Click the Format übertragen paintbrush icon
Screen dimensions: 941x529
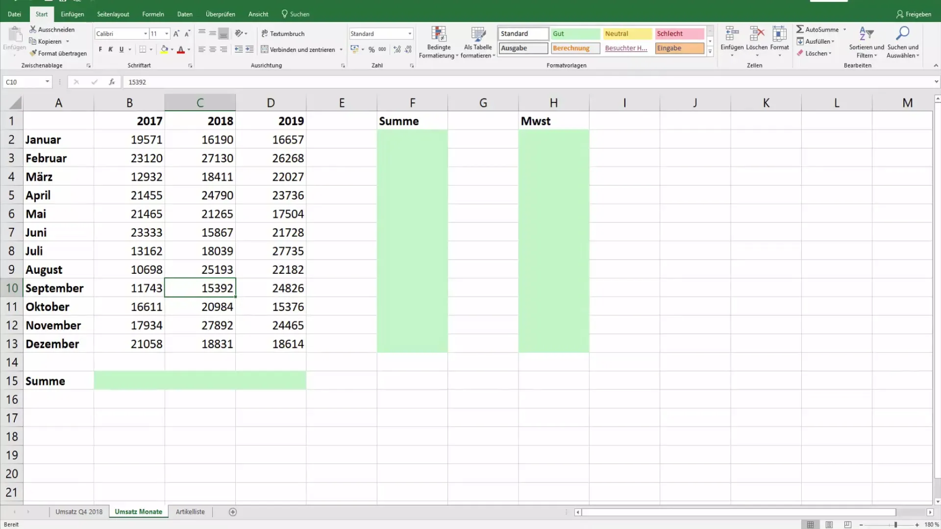click(33, 53)
